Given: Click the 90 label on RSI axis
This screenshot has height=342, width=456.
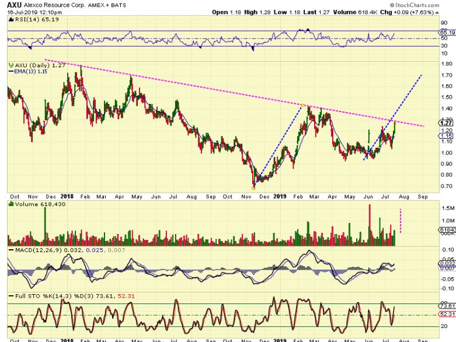Looking at the screenshot, I should tap(444, 23).
